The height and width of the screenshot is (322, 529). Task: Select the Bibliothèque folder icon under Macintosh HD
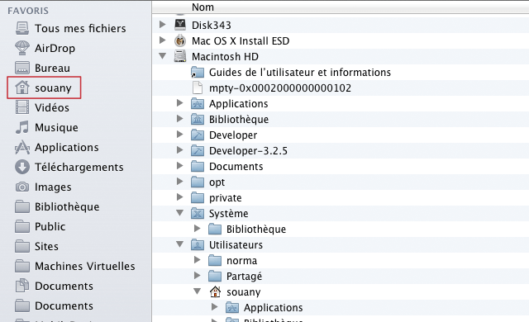198,119
